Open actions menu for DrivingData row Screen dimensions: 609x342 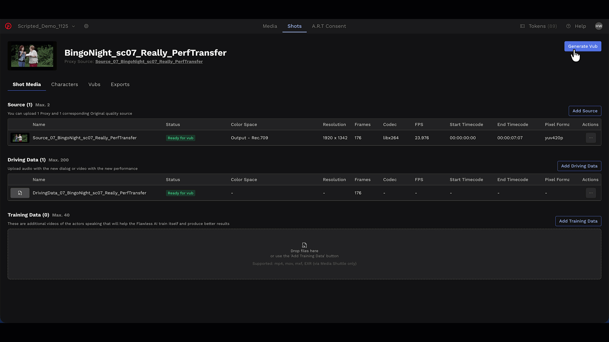point(591,193)
